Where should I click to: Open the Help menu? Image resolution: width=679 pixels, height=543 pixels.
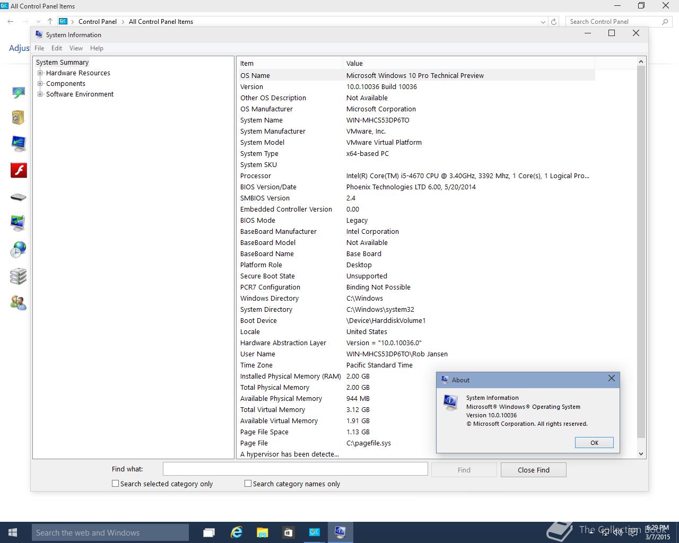coord(97,48)
